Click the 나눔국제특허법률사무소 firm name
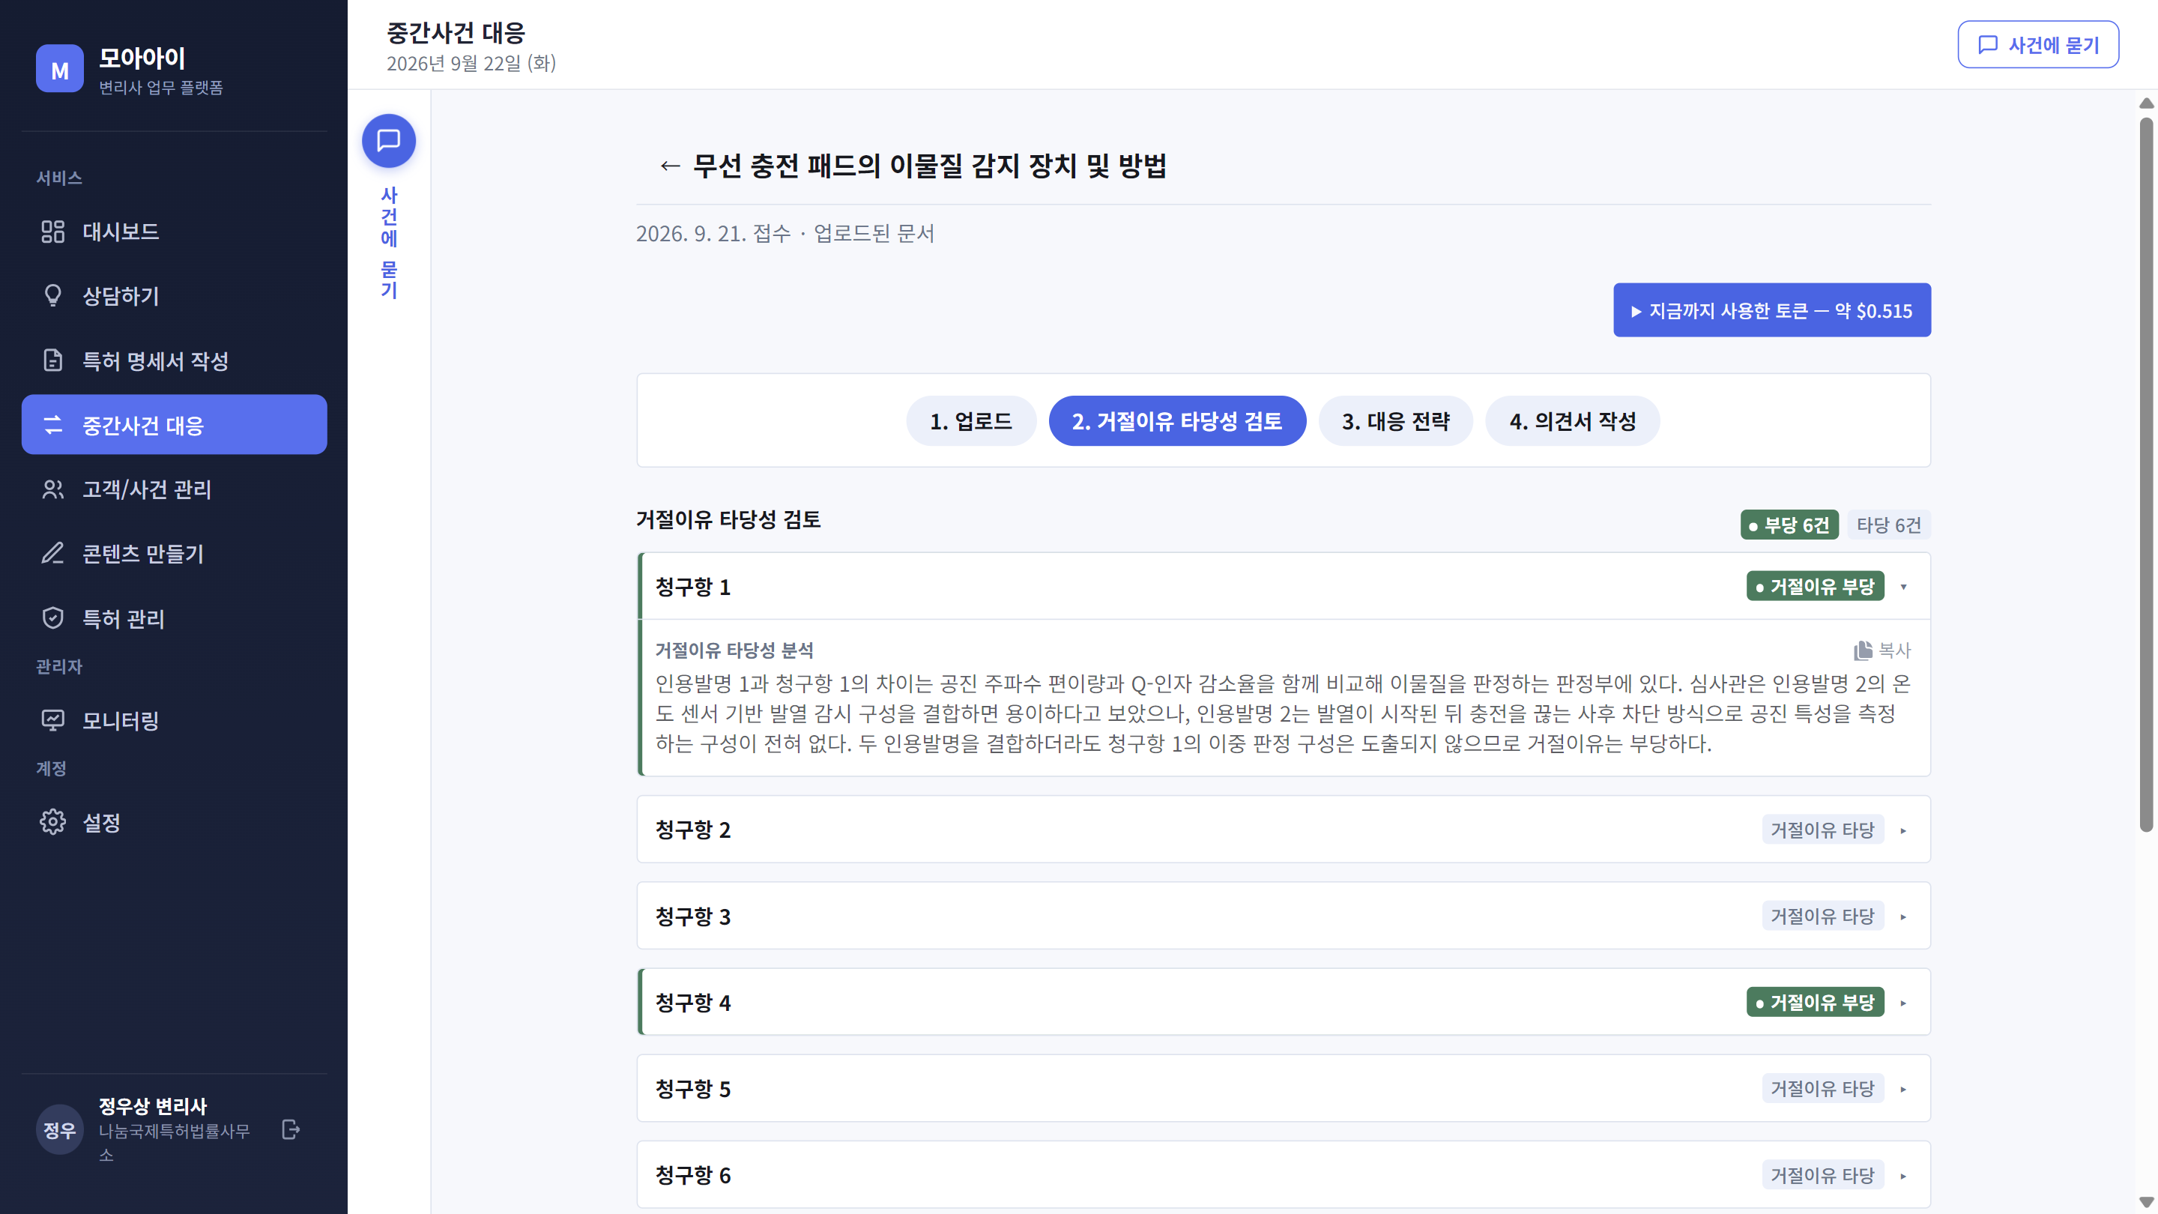The height and width of the screenshot is (1214, 2158). tap(175, 1142)
